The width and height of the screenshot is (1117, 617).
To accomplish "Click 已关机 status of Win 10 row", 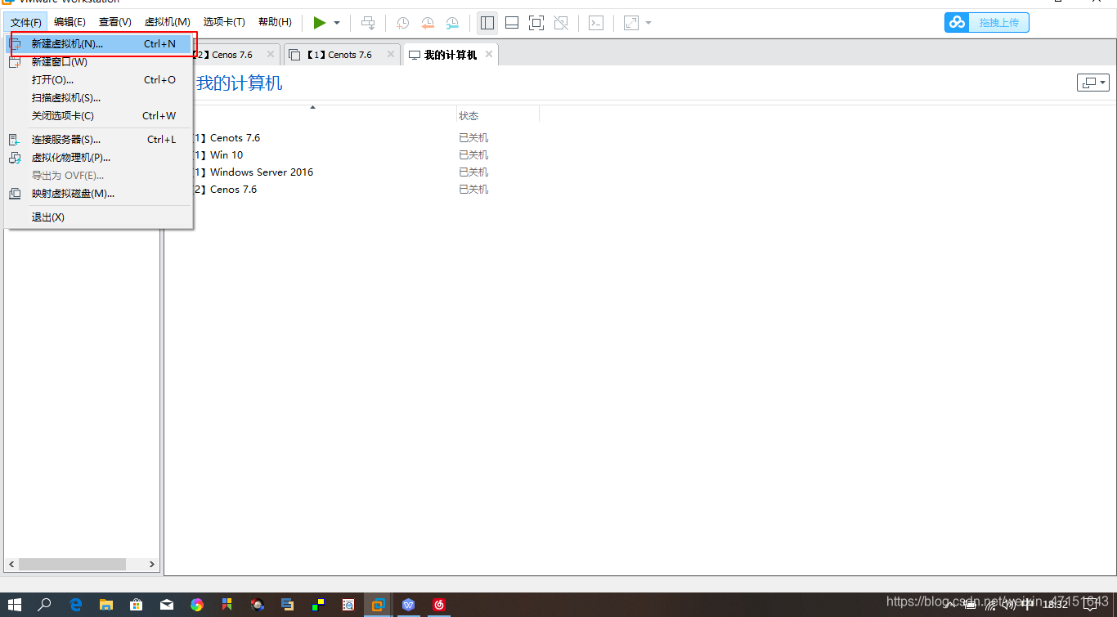I will pos(473,155).
